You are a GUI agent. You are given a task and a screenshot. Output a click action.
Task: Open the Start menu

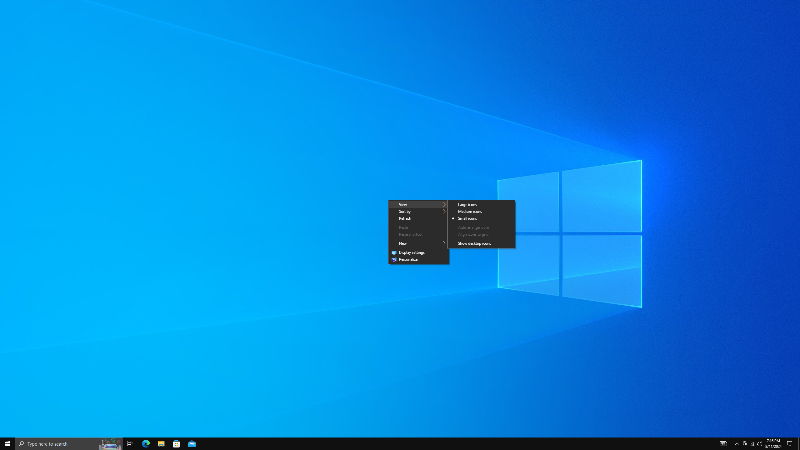click(x=7, y=443)
